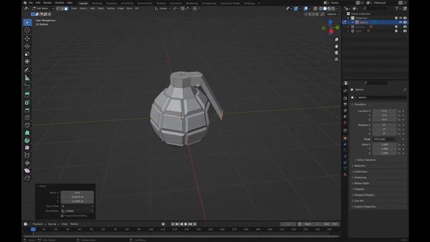430x242 pixels.
Task: Click the viewport zoom magnifier icon
Action: pos(337,40)
